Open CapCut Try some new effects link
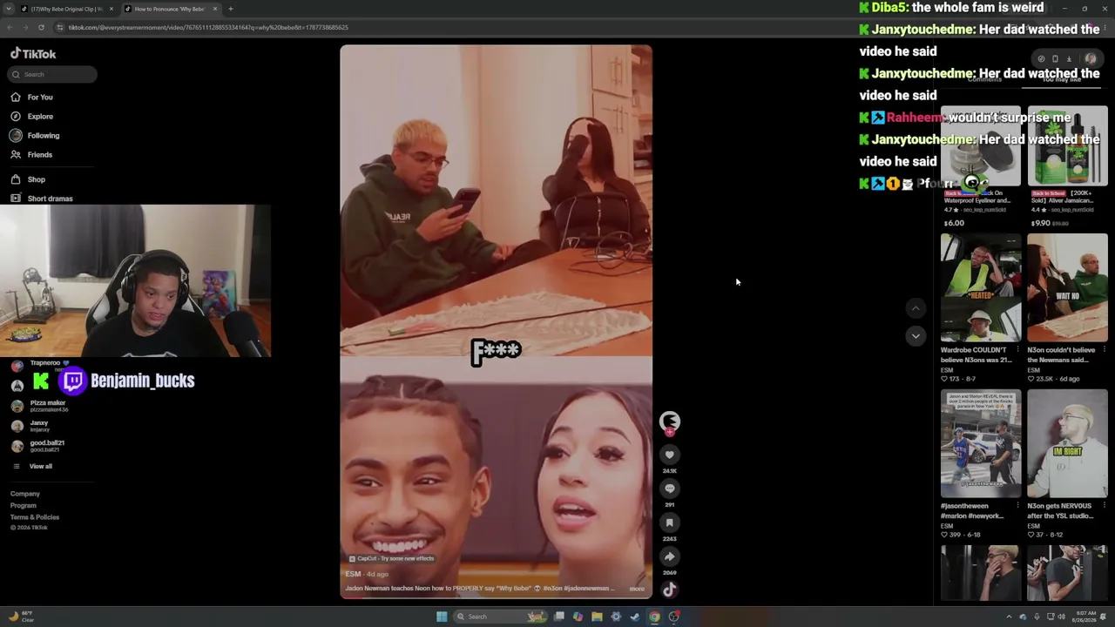The image size is (1115, 627). coord(391,558)
